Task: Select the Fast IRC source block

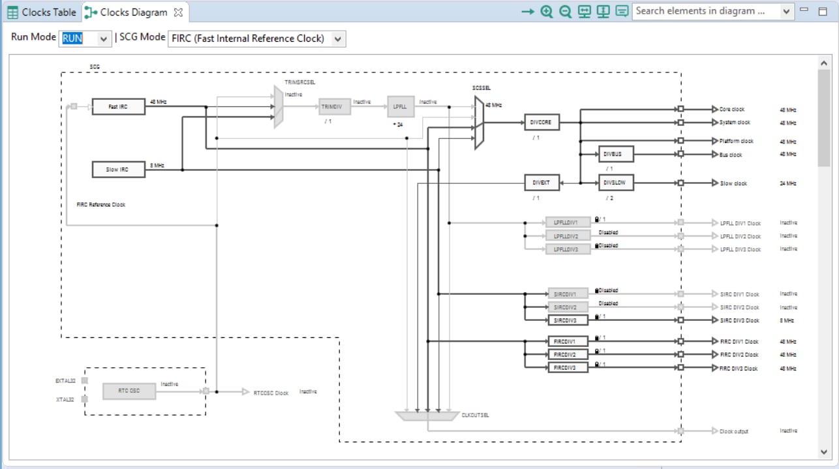Action: tap(118, 106)
